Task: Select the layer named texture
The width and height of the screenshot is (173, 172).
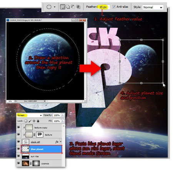Action: click(x=48, y=135)
